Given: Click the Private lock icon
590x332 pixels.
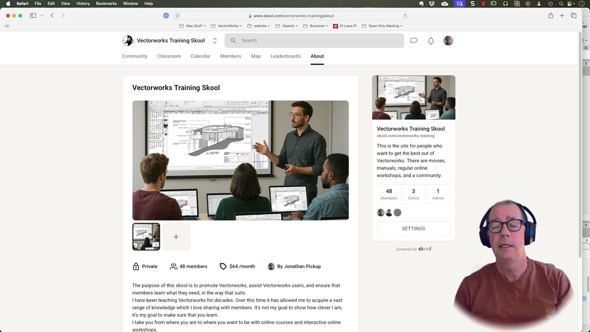Looking at the screenshot, I should coord(136,267).
